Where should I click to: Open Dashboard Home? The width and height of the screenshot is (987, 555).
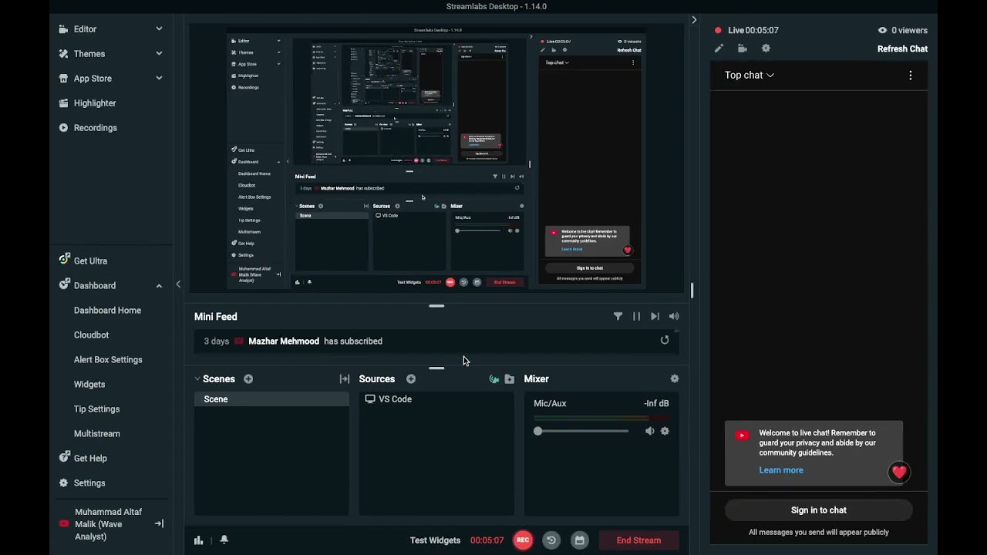point(107,311)
